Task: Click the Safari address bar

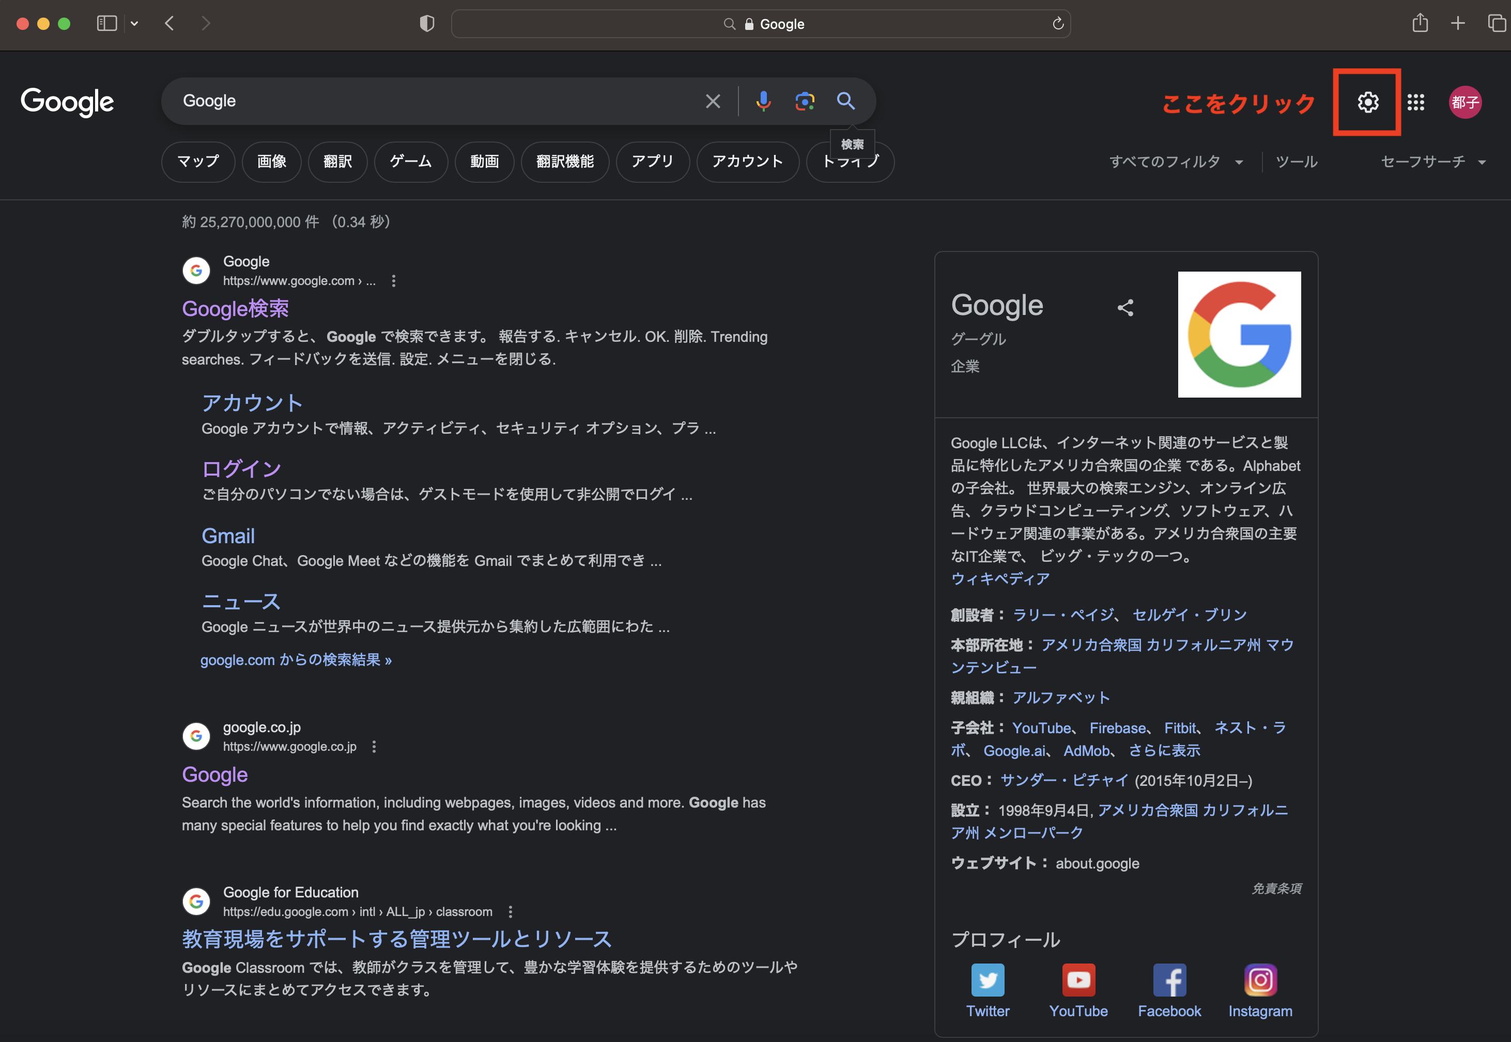Action: point(760,24)
